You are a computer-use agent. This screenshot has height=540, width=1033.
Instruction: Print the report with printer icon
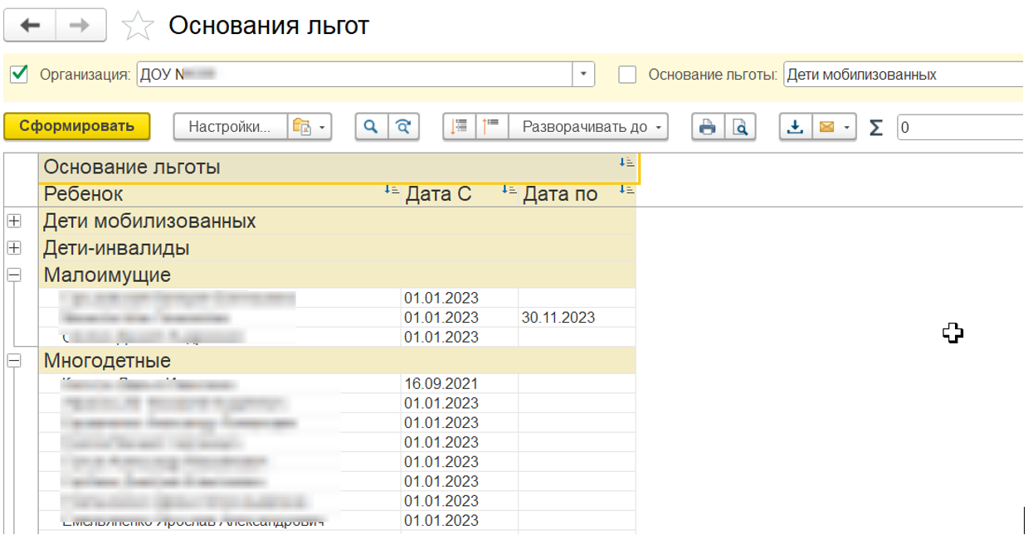click(708, 127)
